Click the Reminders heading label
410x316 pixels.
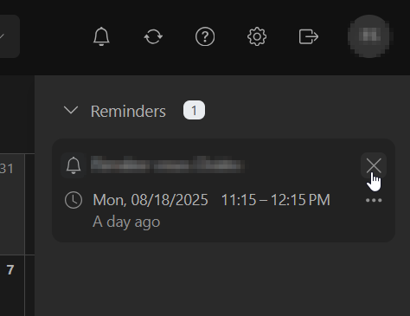coord(128,111)
